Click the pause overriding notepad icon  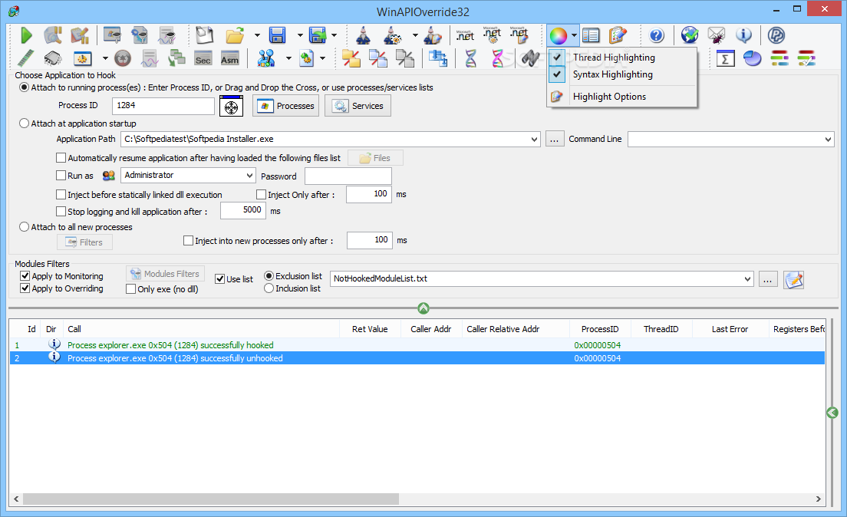[80, 35]
